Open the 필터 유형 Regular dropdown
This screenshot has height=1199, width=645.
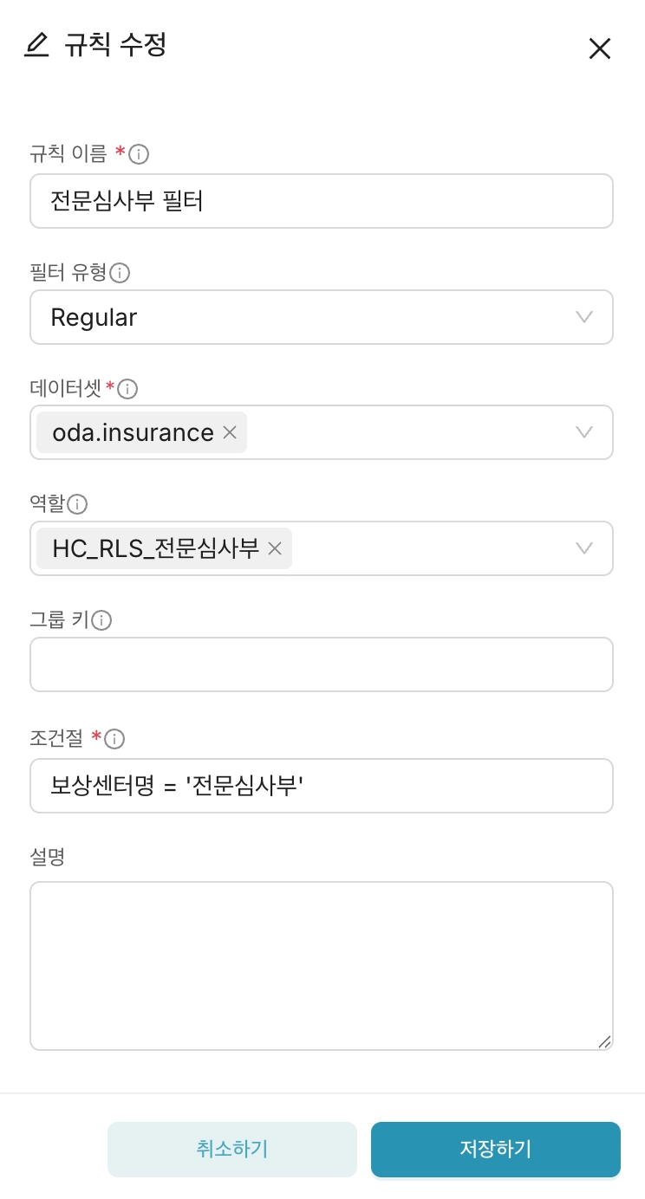[x=322, y=317]
